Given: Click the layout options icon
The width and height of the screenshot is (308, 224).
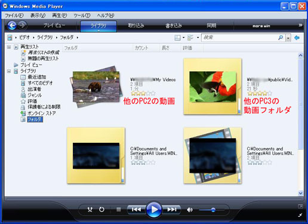Looking at the screenshot, I should tap(177, 38).
